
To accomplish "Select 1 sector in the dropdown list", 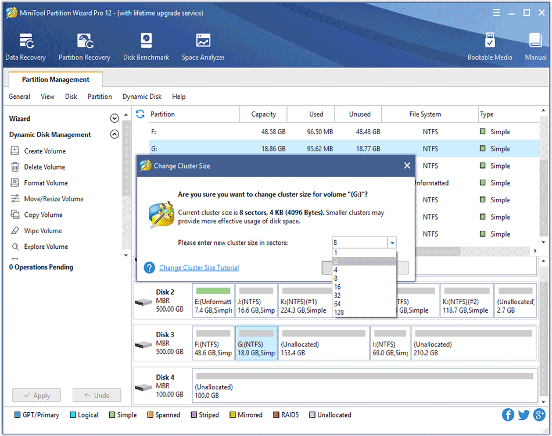I will (364, 253).
